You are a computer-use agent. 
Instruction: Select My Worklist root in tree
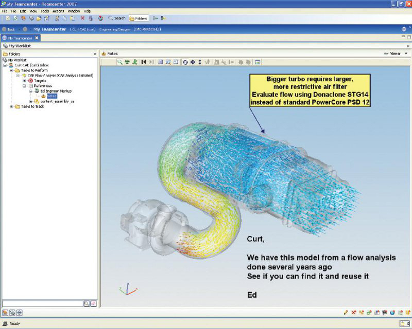(x=17, y=60)
